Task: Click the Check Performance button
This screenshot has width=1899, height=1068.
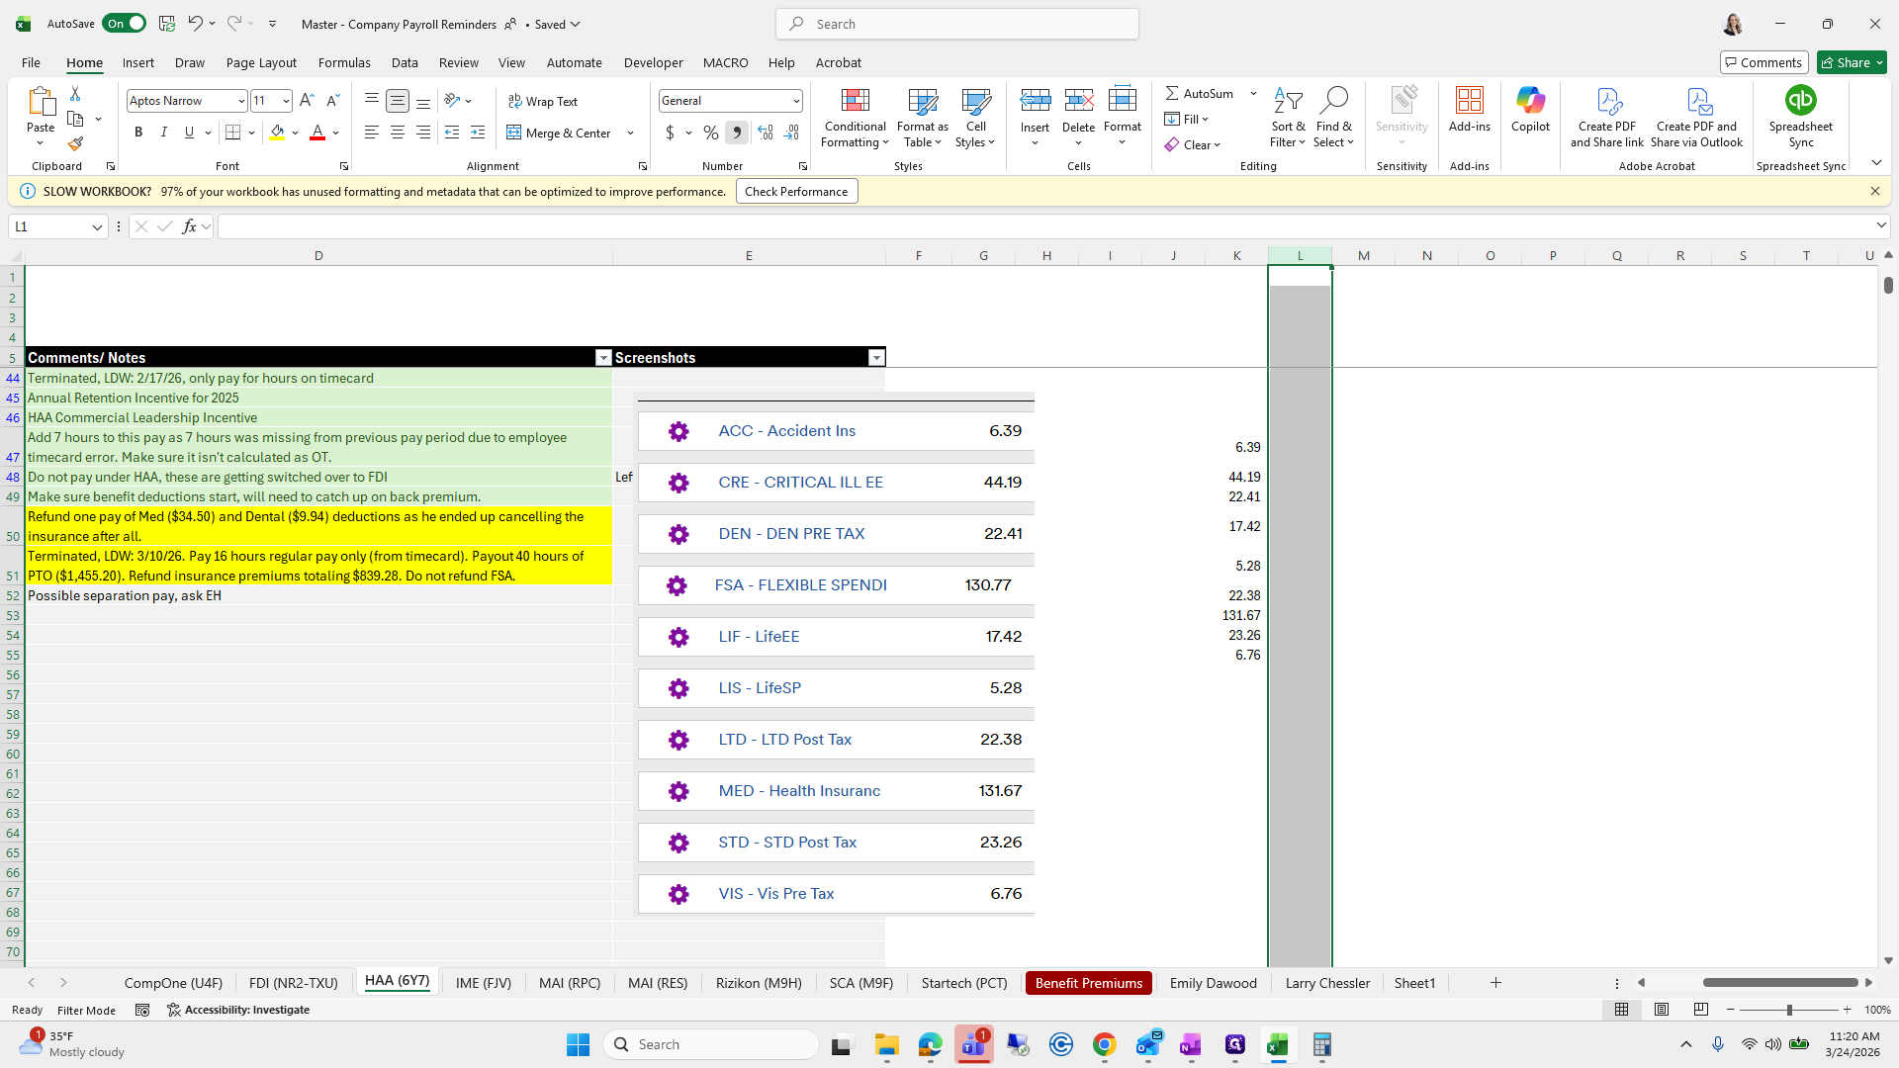Action: 796,192
